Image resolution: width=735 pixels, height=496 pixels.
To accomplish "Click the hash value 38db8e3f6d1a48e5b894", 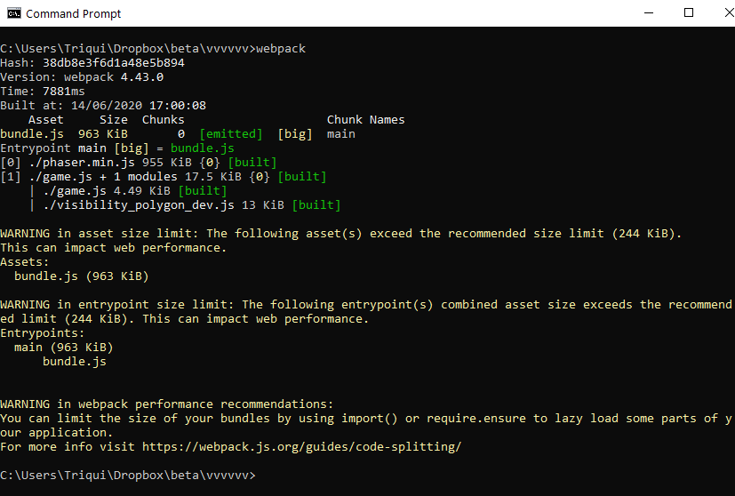I will click(x=114, y=63).
